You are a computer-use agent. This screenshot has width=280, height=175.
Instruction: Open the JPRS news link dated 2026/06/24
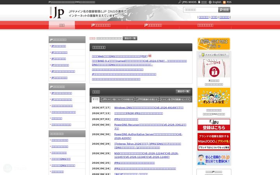tap(145, 168)
